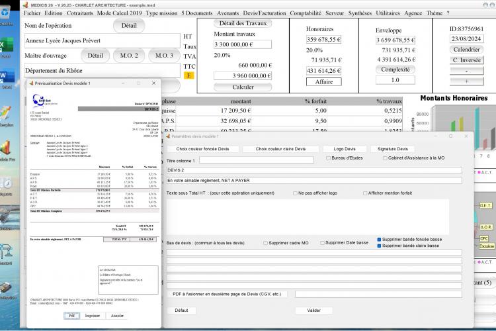Open Détail des Travaux
Image resolution: width=496 pixels, height=331 pixels.
[243, 23]
